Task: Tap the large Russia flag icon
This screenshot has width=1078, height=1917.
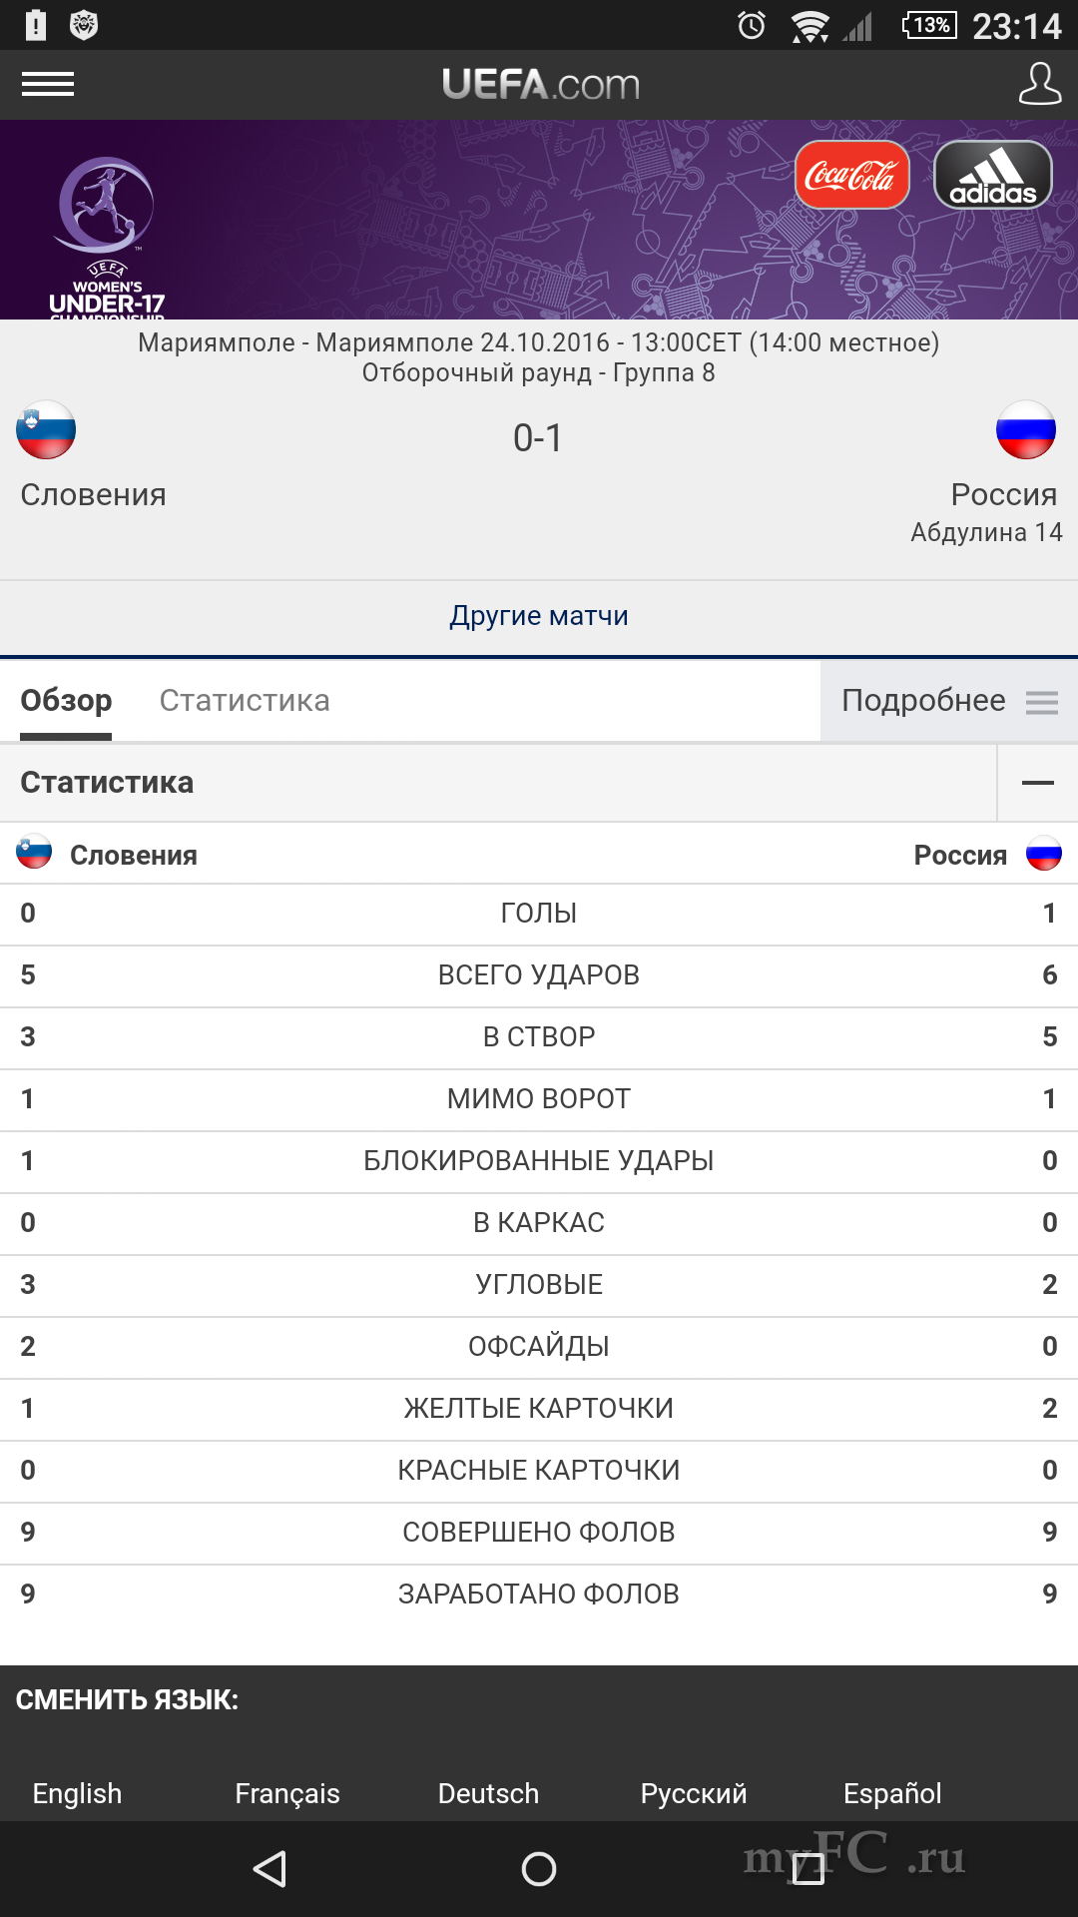Action: tap(1026, 430)
